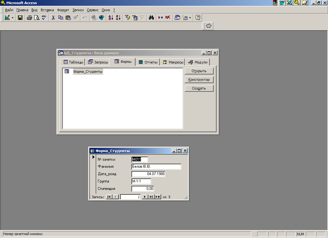
Task: Save with the floppy disk icon
Action: [20, 18]
